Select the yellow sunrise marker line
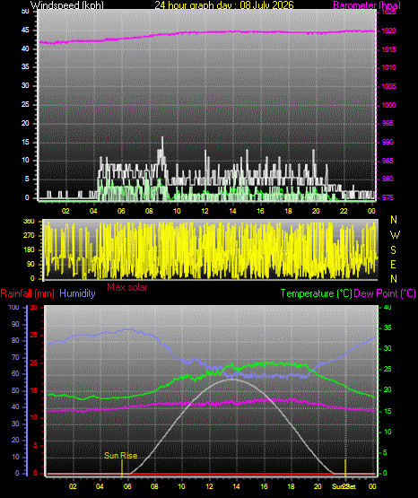418x498 pixels. [x=122, y=468]
